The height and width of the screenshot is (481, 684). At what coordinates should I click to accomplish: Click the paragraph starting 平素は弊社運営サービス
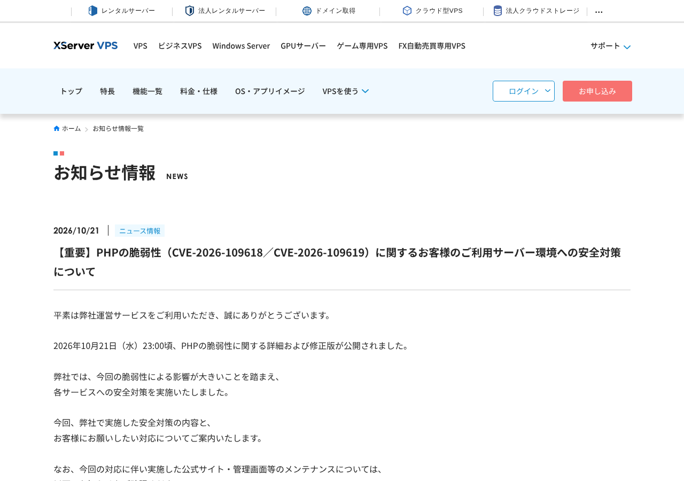193,315
